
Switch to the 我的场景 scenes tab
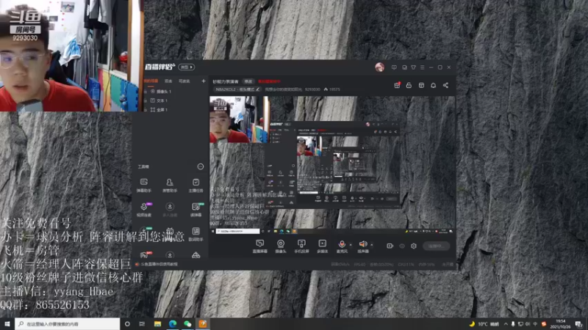pos(151,81)
